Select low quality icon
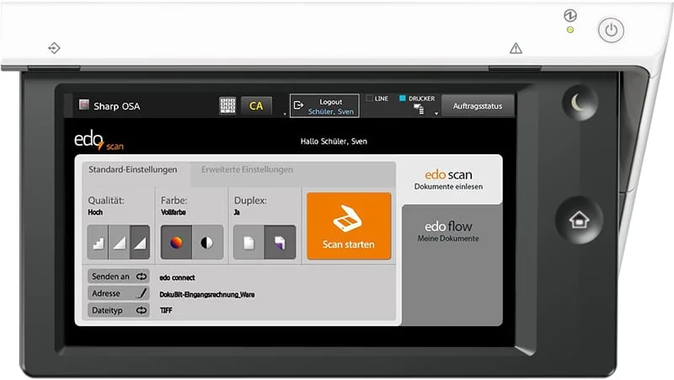This screenshot has height=380, width=674. (x=98, y=243)
